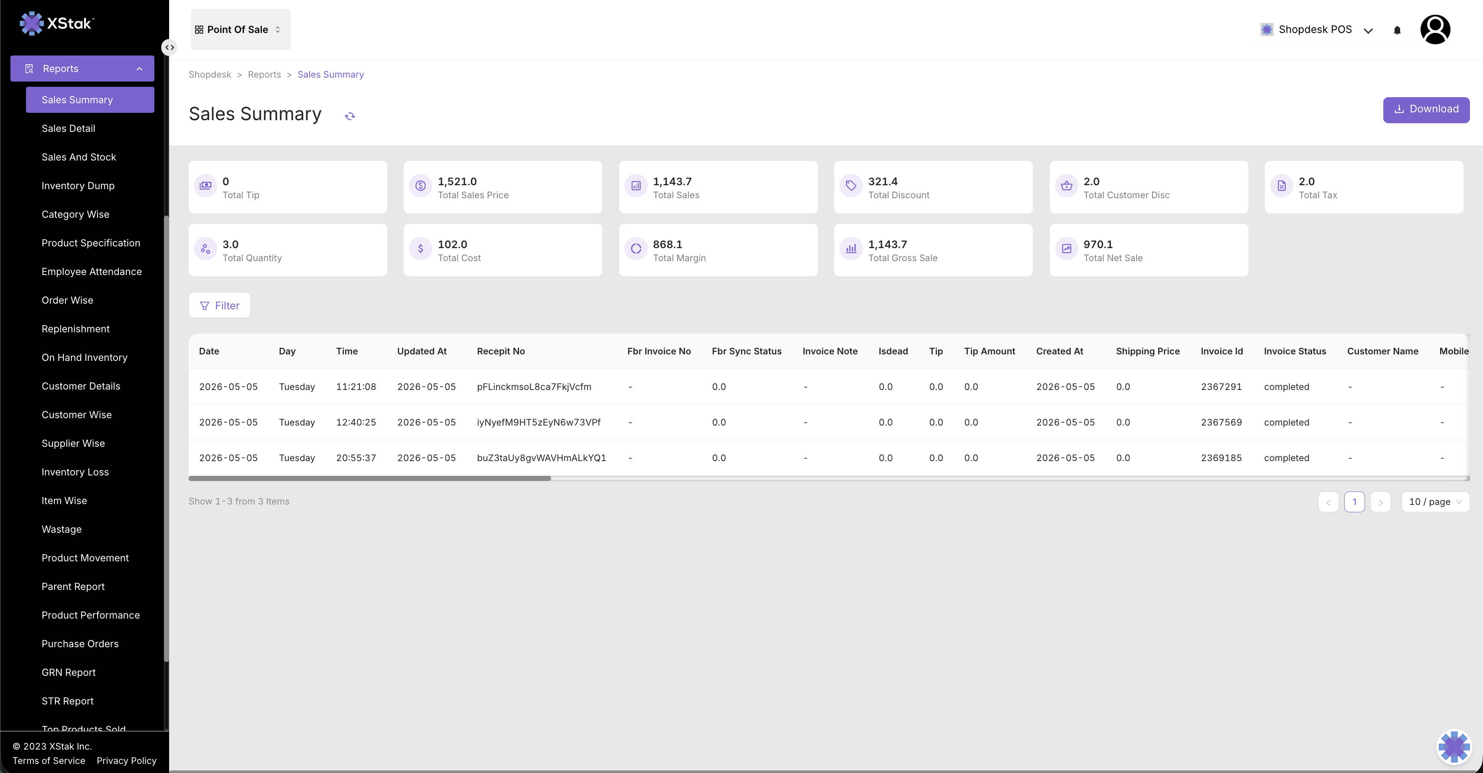This screenshot has width=1483, height=773.
Task: Click receipt number iyNyefM9HT5zEyN6w73VPf
Action: click(x=538, y=422)
